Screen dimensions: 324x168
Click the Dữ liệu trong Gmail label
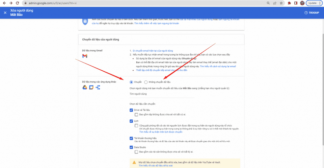pos(92,51)
